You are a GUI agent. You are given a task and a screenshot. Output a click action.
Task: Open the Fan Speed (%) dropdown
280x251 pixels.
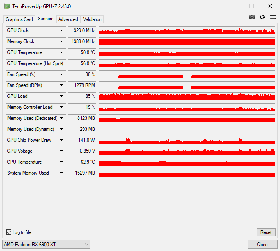62,74
